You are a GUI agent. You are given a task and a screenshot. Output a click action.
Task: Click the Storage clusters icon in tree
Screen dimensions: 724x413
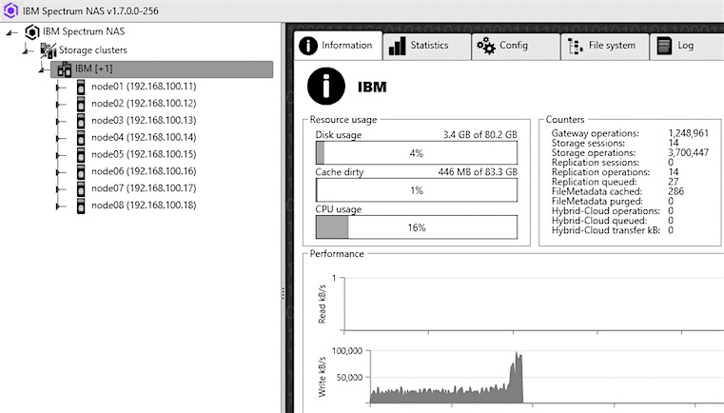point(48,49)
